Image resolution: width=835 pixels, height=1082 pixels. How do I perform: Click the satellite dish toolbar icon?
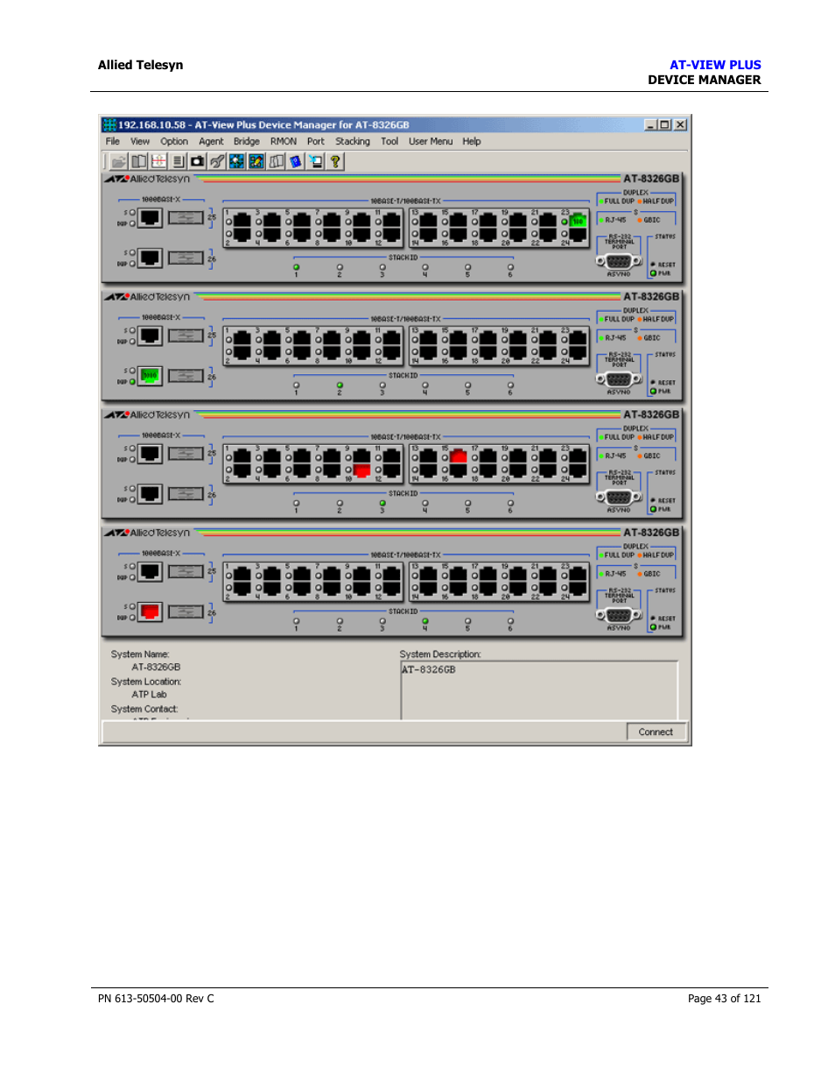[217, 161]
